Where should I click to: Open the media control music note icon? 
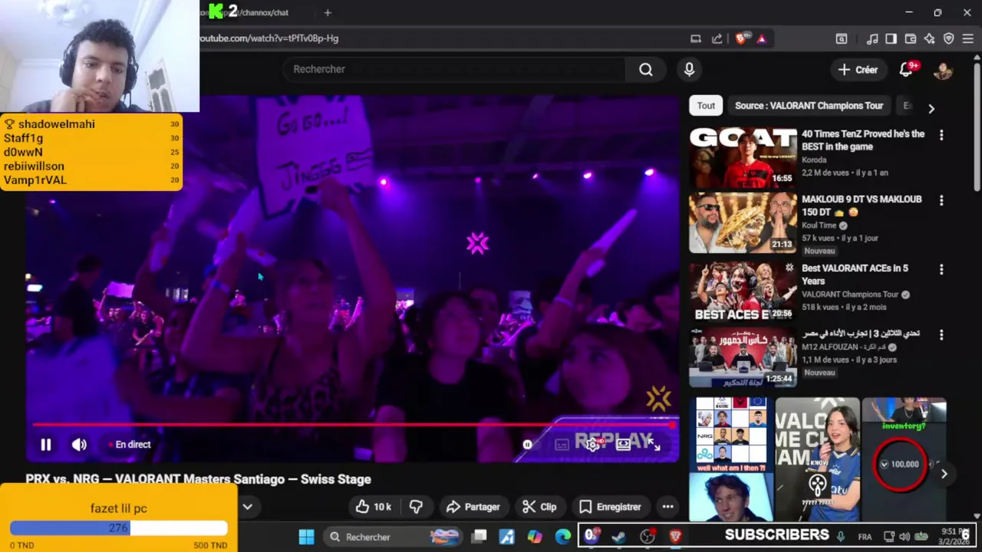(x=872, y=38)
